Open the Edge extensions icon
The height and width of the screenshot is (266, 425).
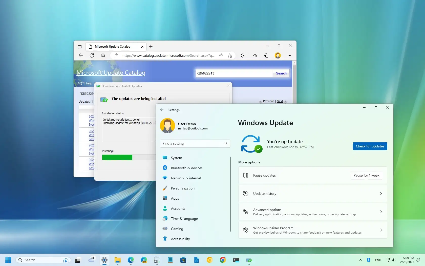pos(243,55)
